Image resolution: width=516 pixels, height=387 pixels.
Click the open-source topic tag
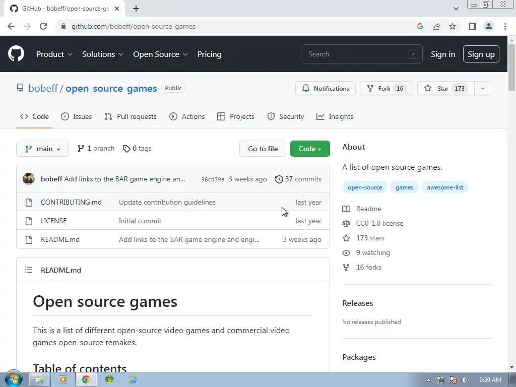(x=365, y=187)
